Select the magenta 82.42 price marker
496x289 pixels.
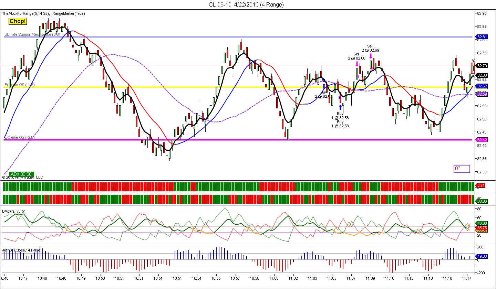(x=482, y=140)
